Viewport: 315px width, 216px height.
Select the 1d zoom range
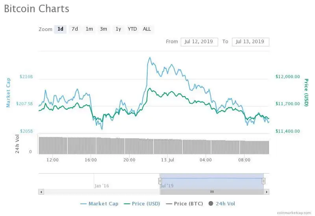tap(60, 29)
